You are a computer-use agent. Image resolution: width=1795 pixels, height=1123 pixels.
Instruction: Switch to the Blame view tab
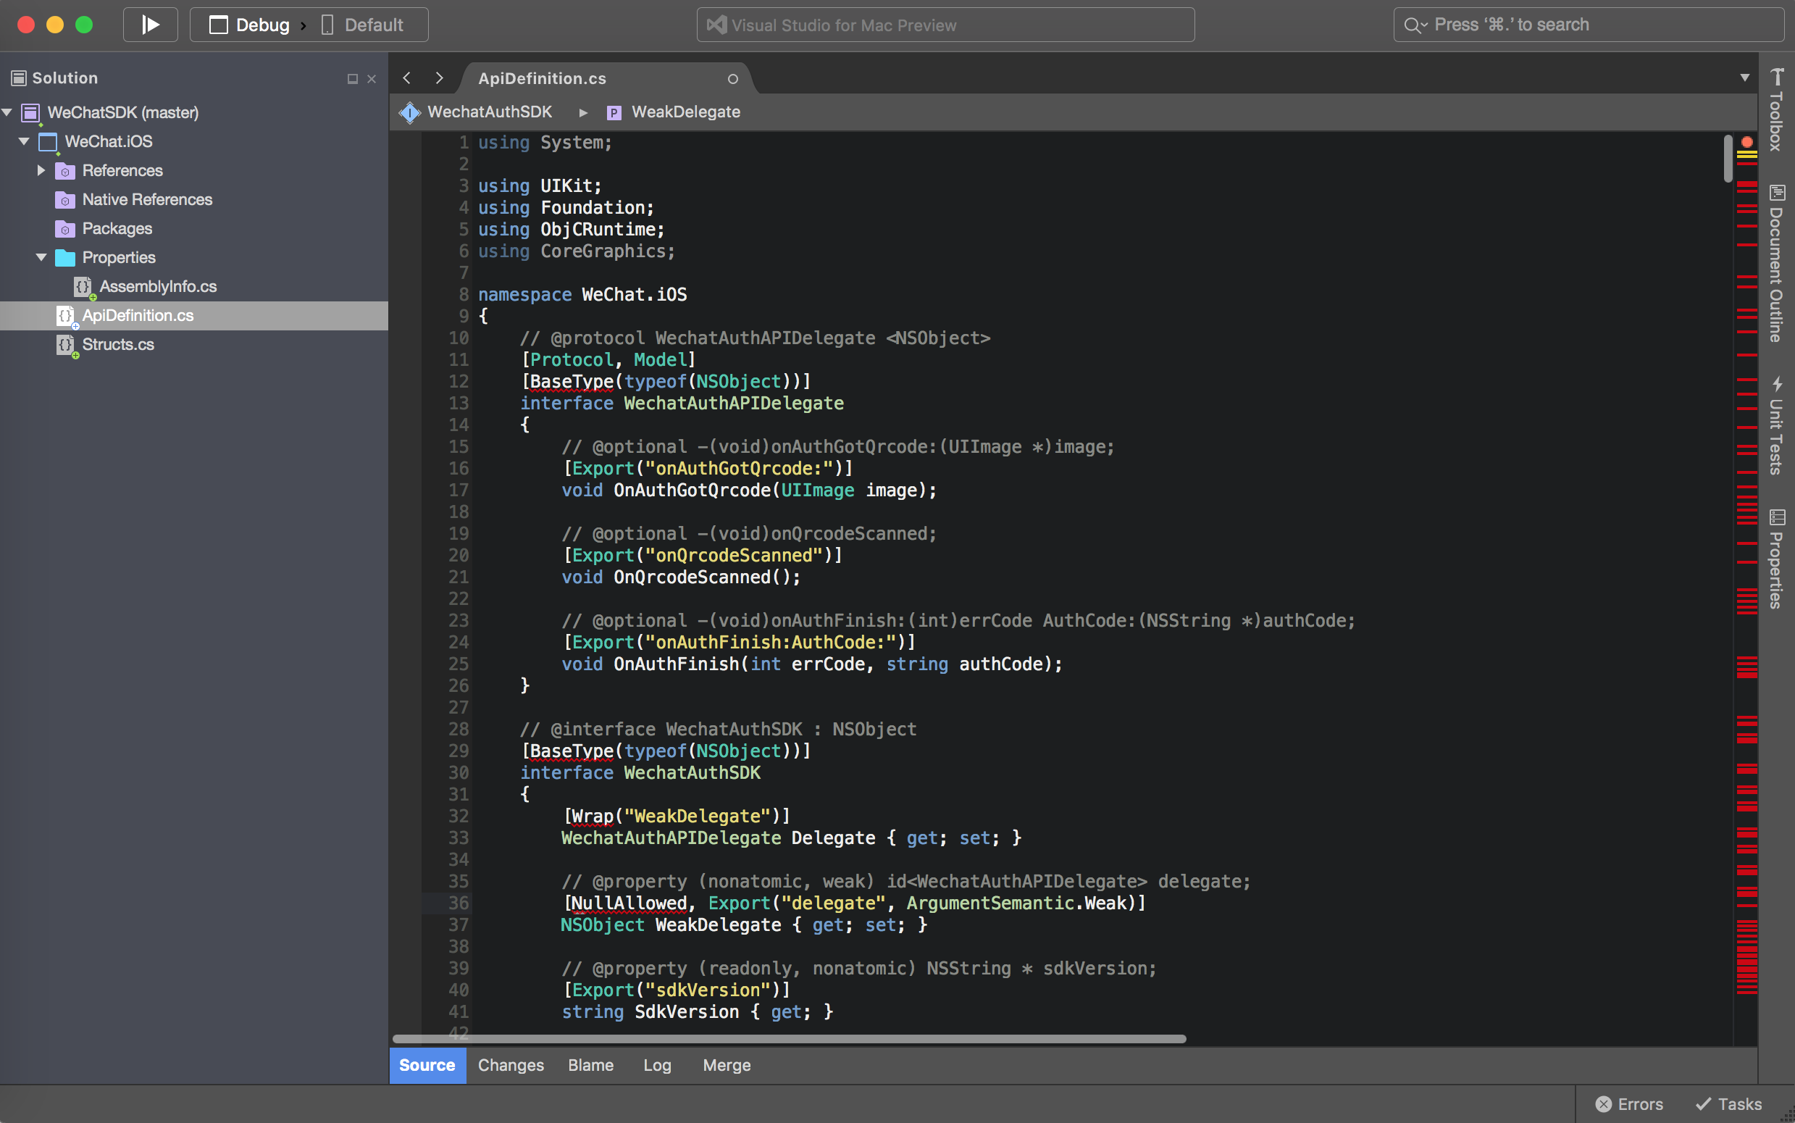591,1065
